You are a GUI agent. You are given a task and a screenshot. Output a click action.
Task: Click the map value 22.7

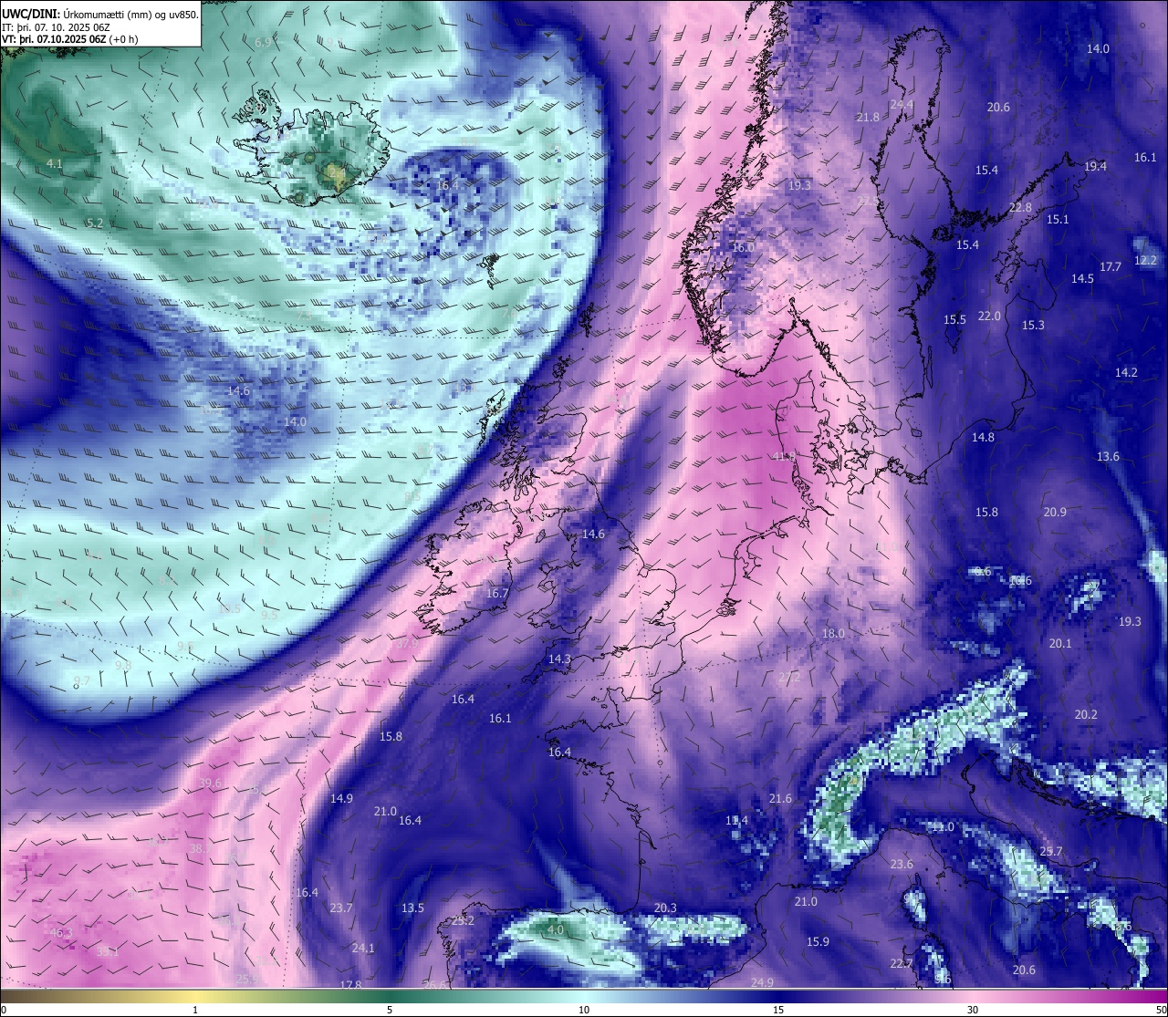pyautogui.click(x=901, y=963)
